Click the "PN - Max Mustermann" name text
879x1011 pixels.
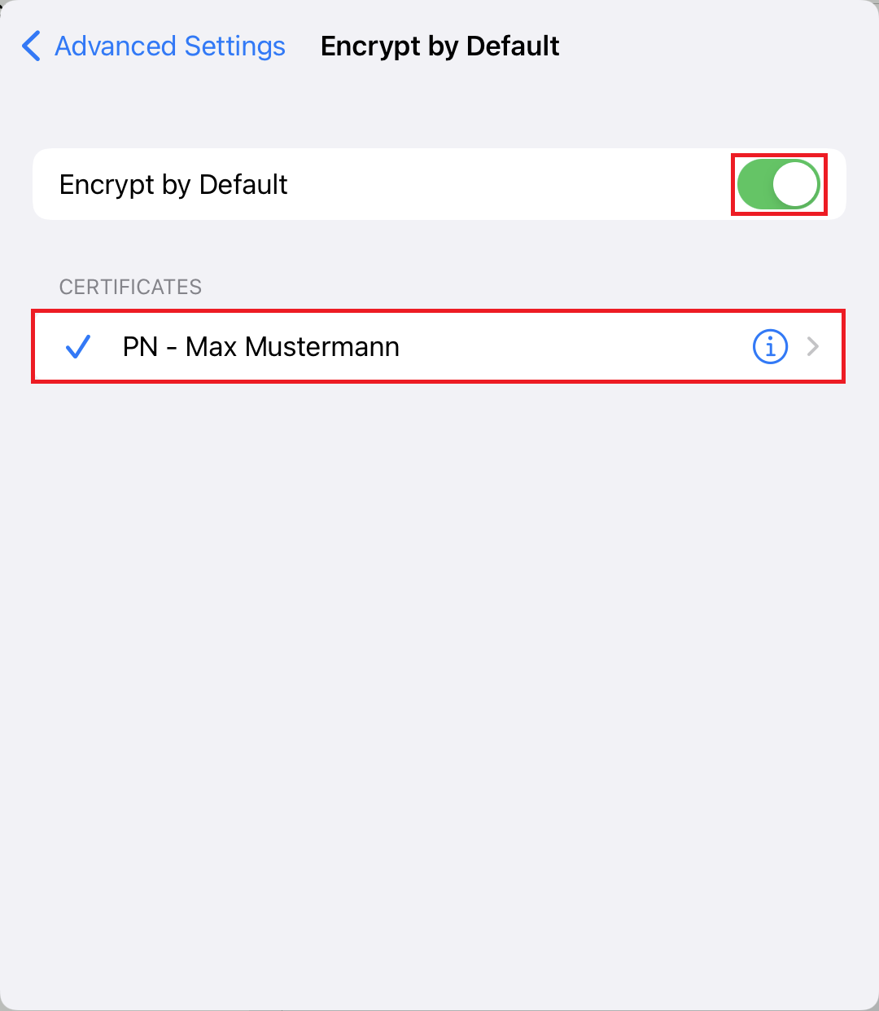click(x=261, y=347)
